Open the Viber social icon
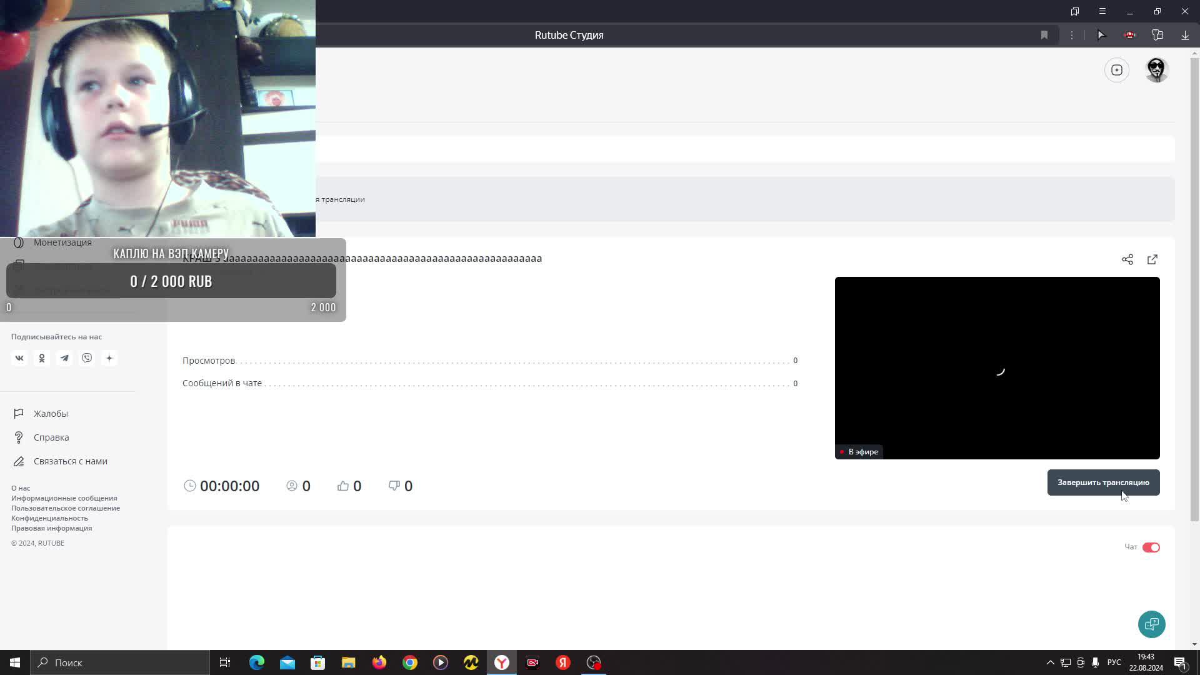Screen dimensions: 1200x675 click(87, 358)
